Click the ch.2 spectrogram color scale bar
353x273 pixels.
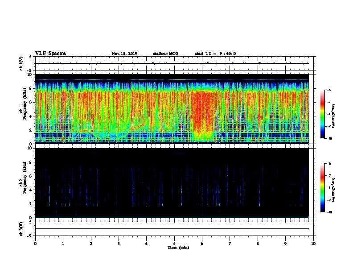tap(322, 188)
